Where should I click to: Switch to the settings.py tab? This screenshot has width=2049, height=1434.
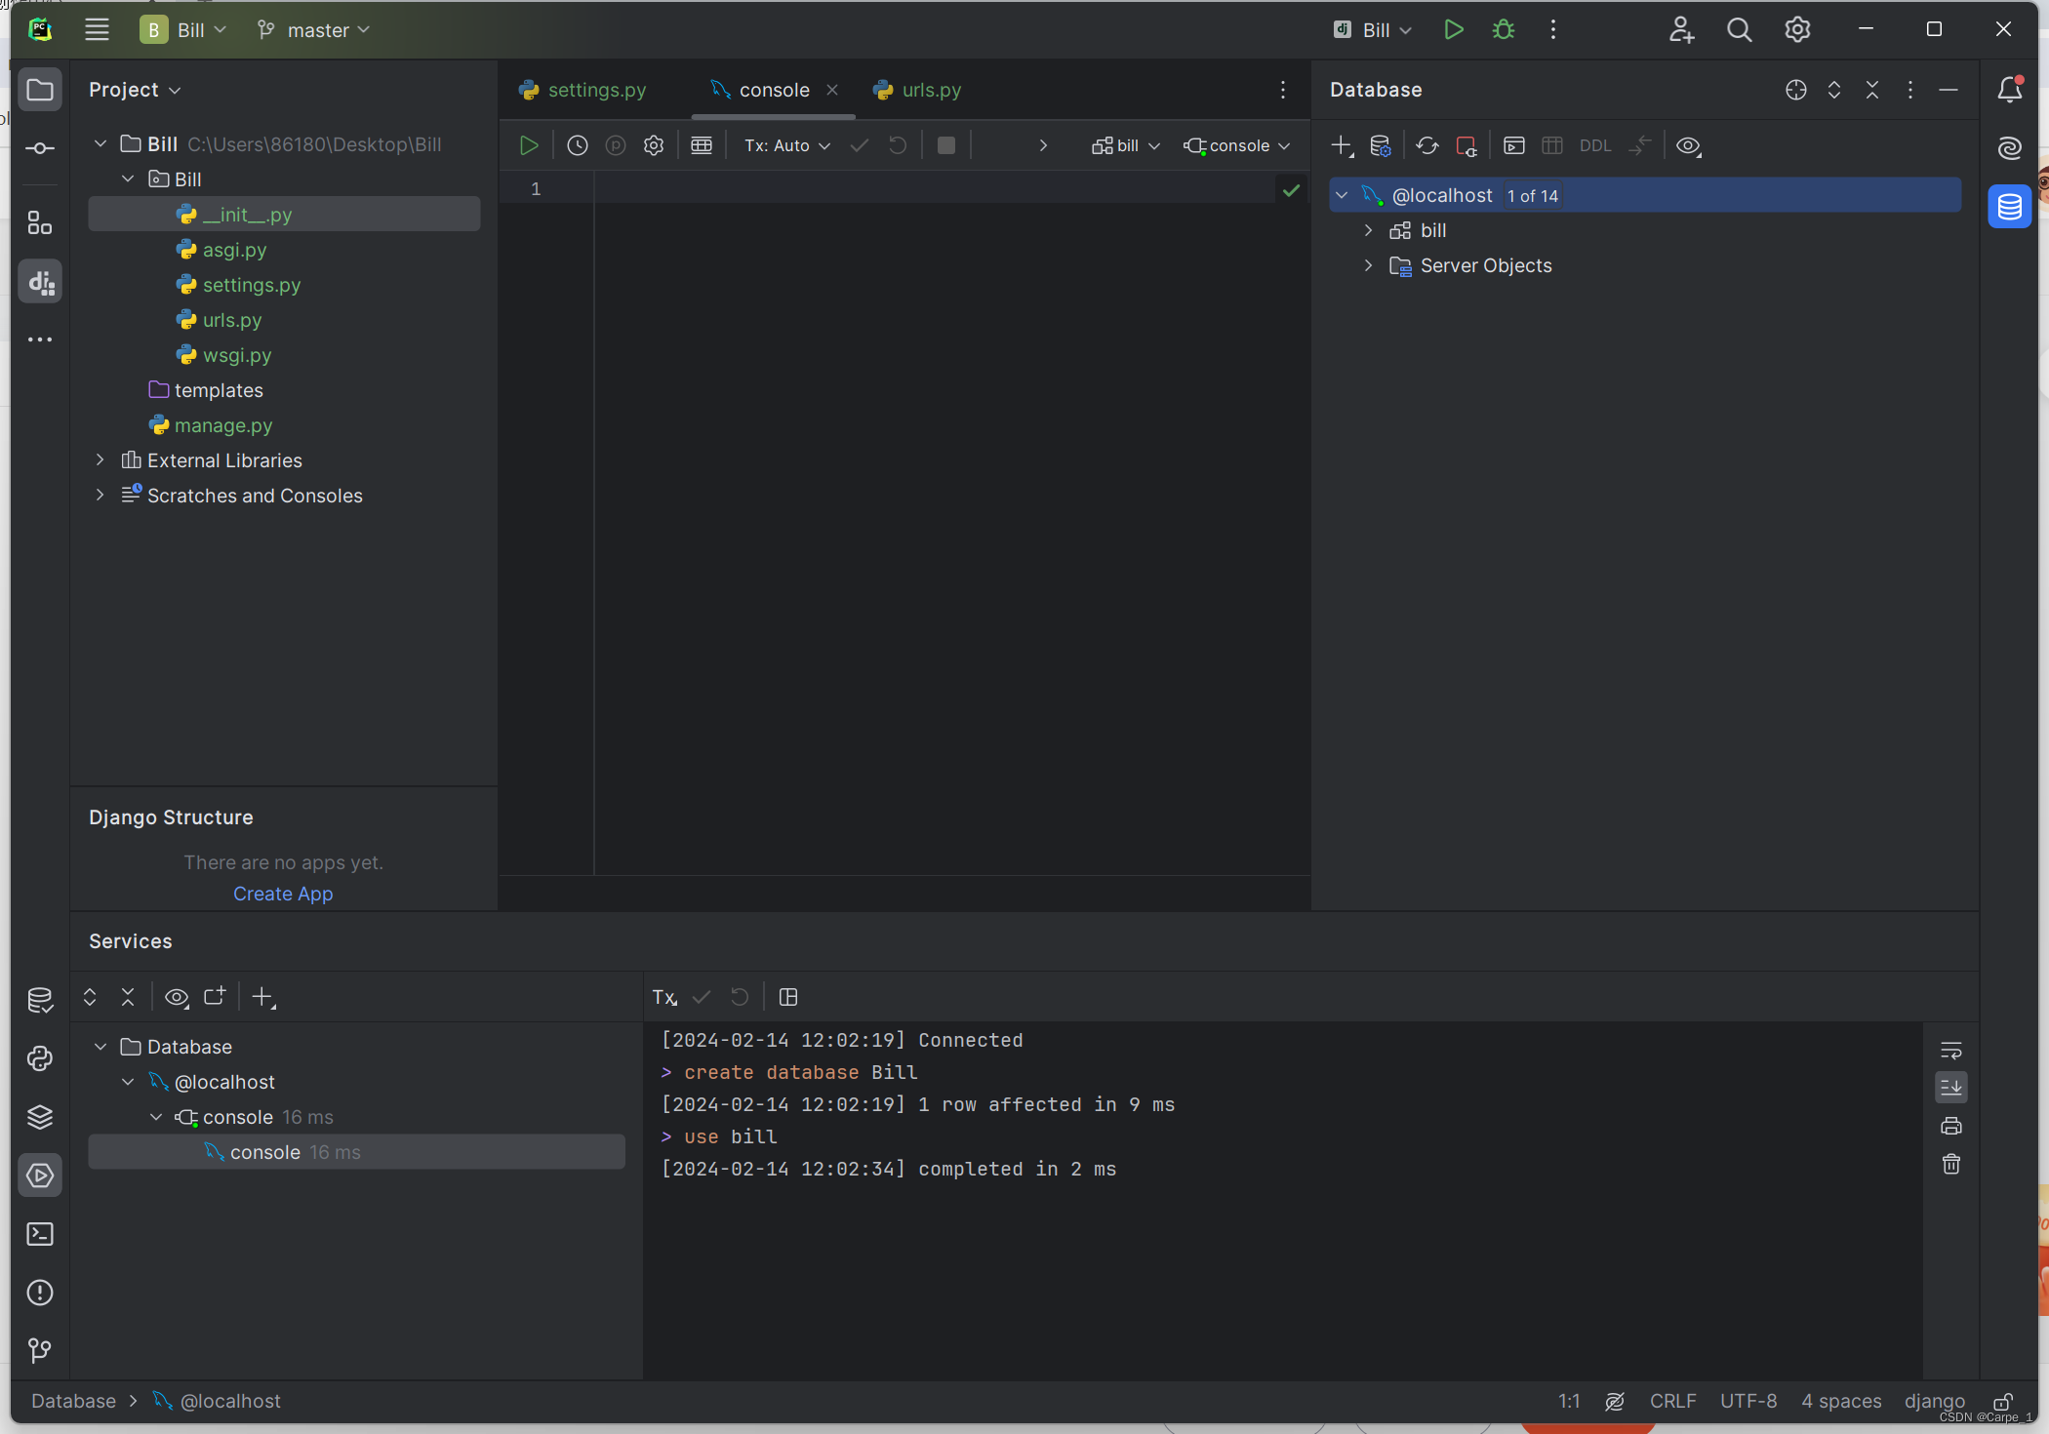[596, 90]
